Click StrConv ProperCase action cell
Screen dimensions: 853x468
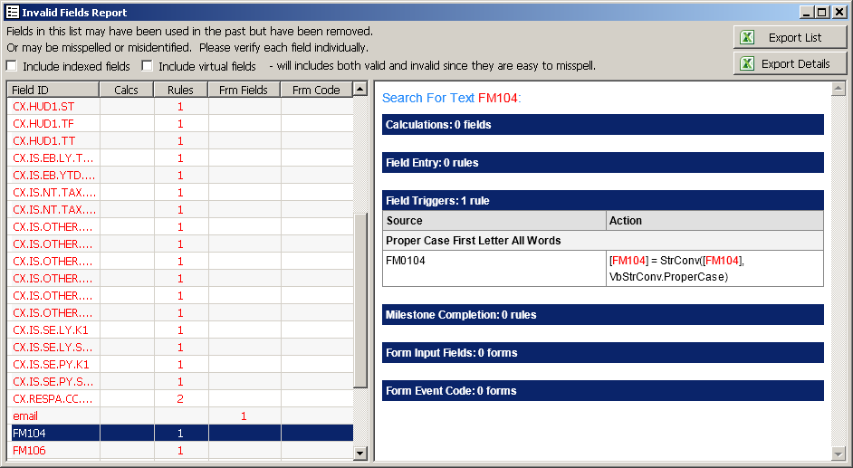click(714, 268)
